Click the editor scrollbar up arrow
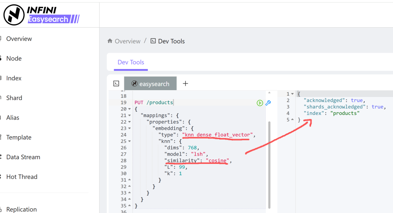 pyautogui.click(x=269, y=93)
